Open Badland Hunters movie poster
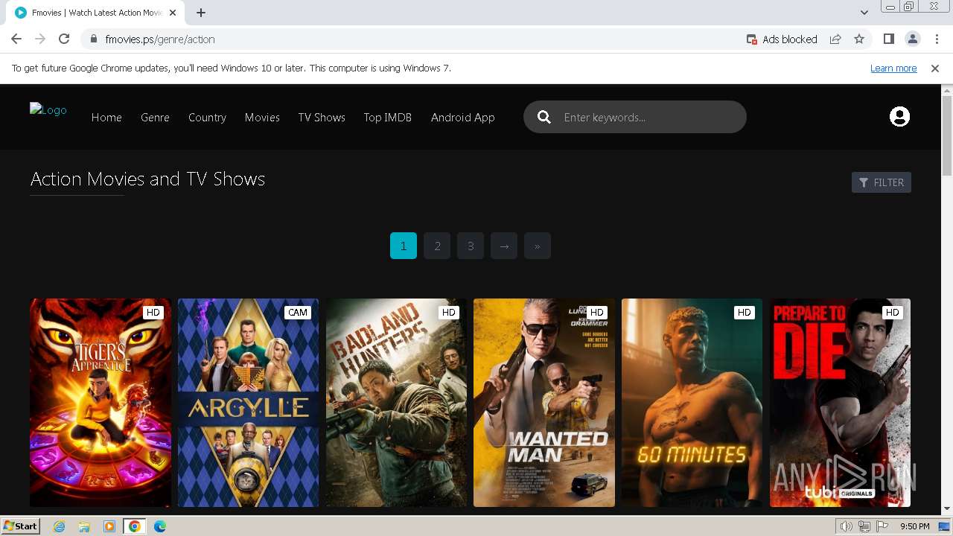The width and height of the screenshot is (953, 536). (x=396, y=403)
